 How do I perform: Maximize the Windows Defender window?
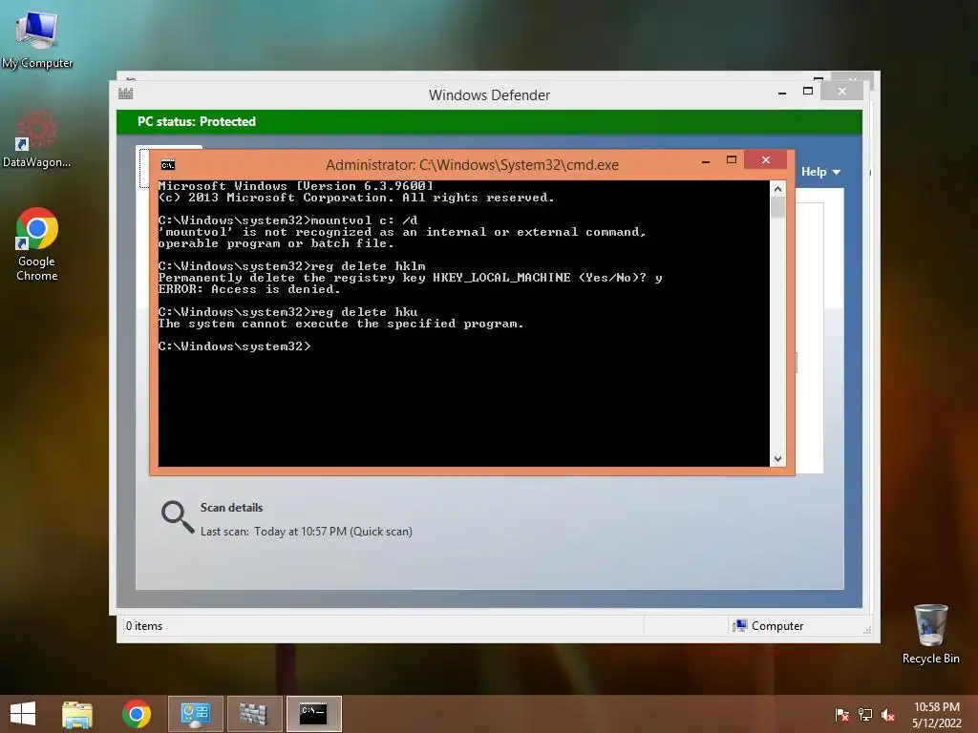coord(808,92)
